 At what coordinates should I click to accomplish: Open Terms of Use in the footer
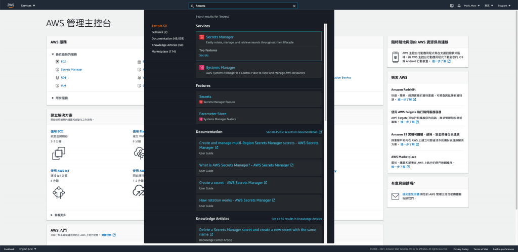click(481, 249)
